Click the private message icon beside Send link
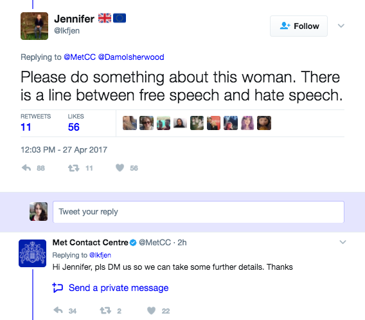This screenshot has height=320, width=365. (x=57, y=288)
